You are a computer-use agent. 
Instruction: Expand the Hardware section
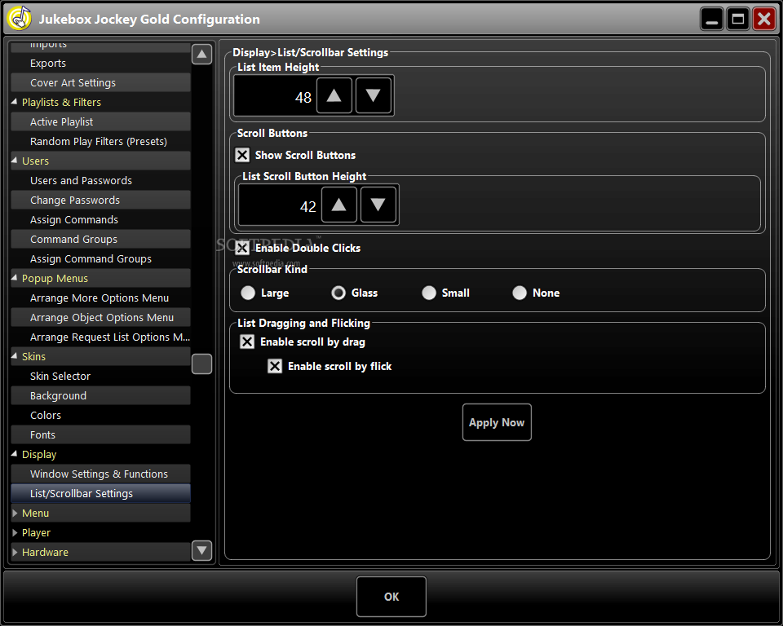(x=15, y=552)
